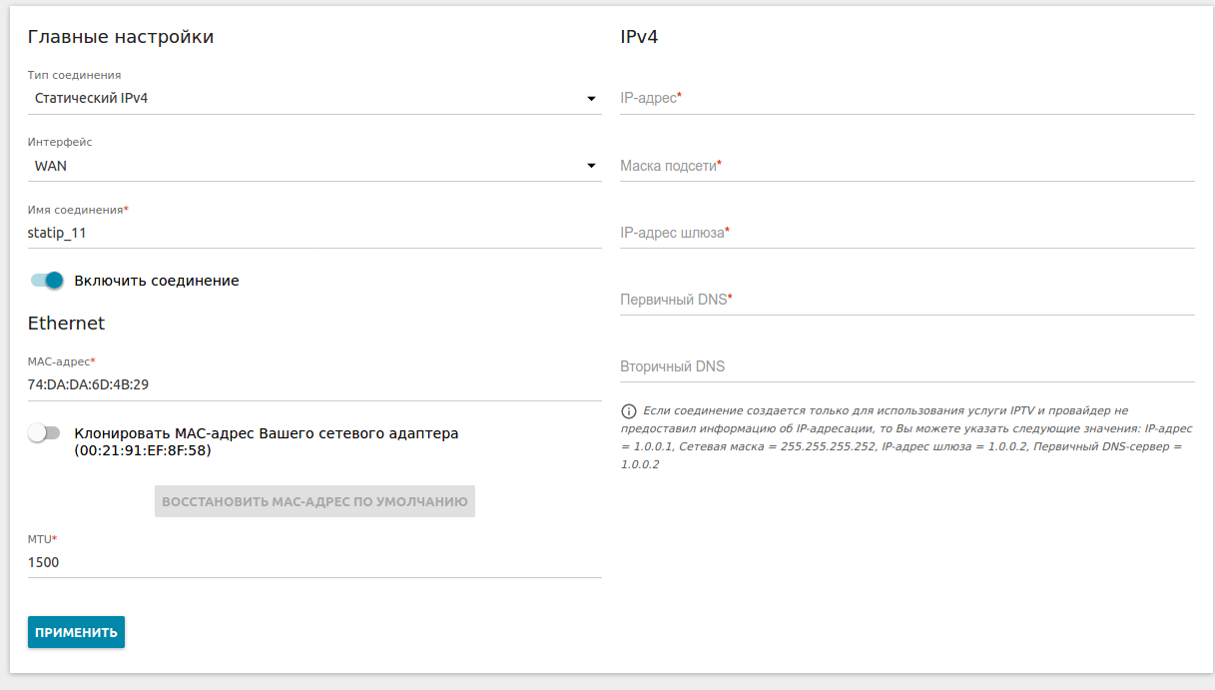
Task: Expand the "Интерфейс" WAN dropdown arrow
Action: pos(591,166)
